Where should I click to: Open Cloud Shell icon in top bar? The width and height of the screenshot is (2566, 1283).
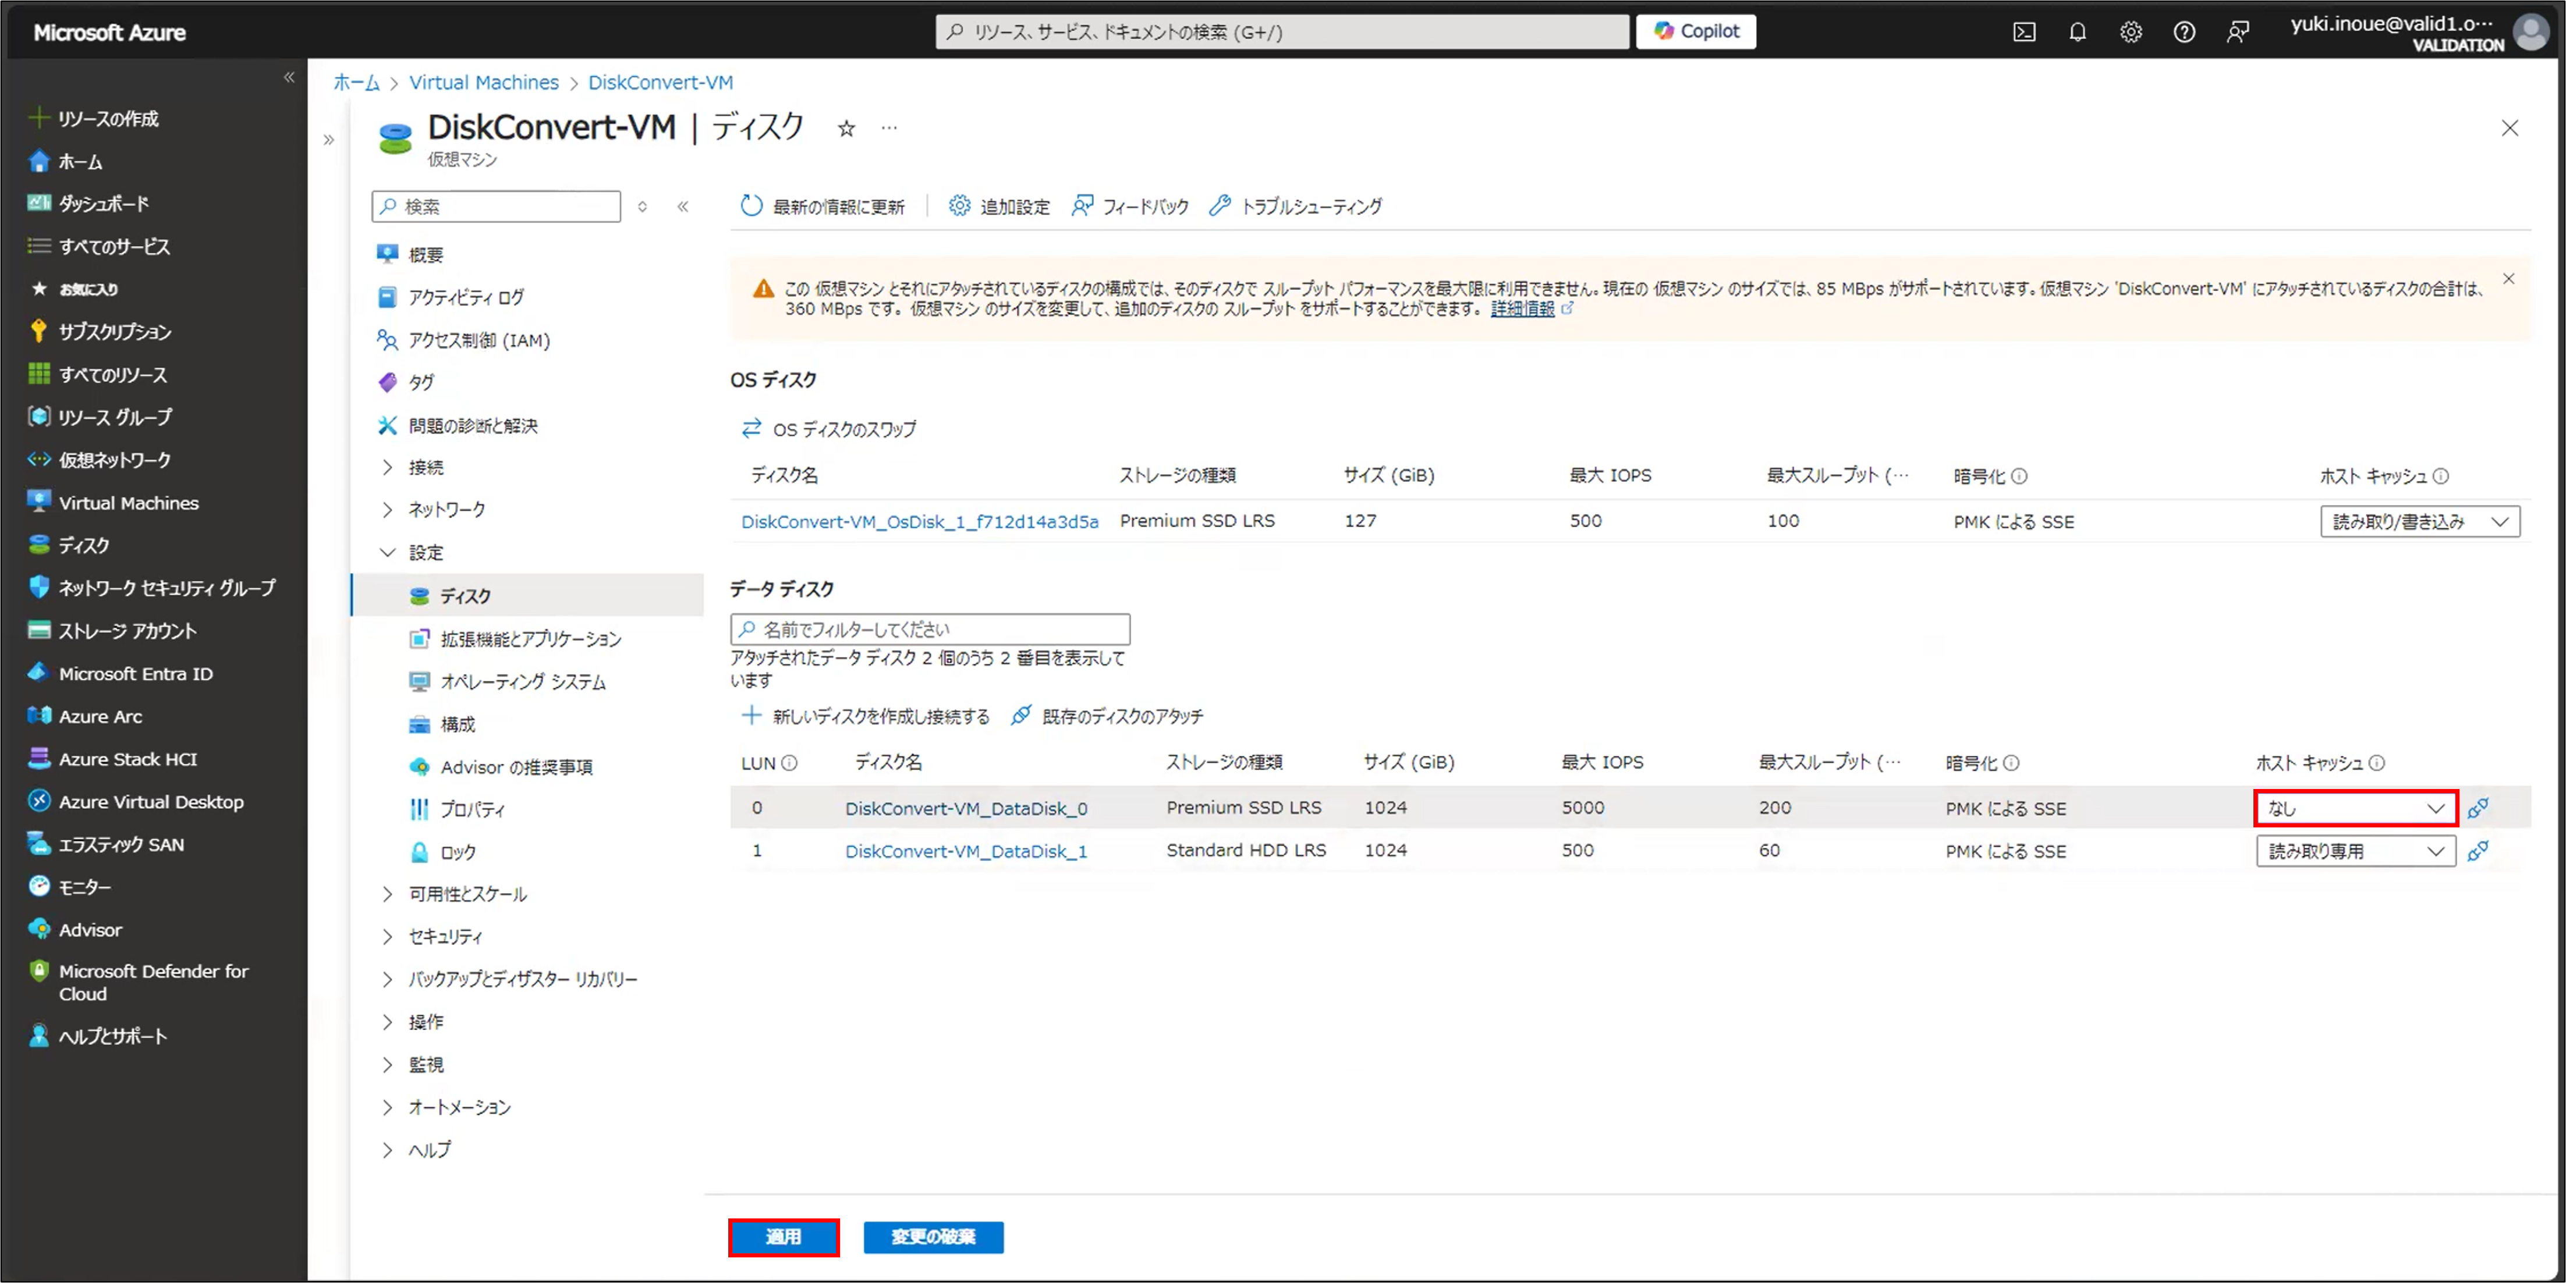(2023, 32)
